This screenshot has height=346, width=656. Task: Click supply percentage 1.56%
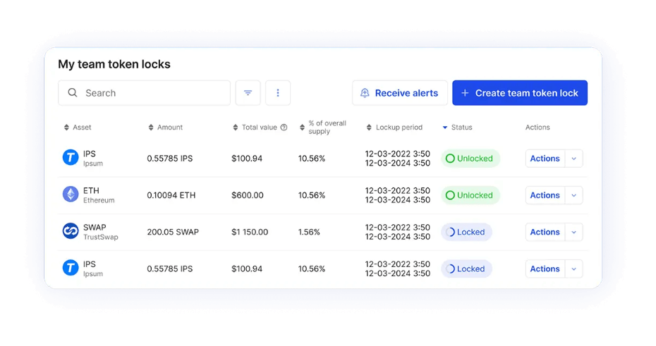tap(309, 232)
